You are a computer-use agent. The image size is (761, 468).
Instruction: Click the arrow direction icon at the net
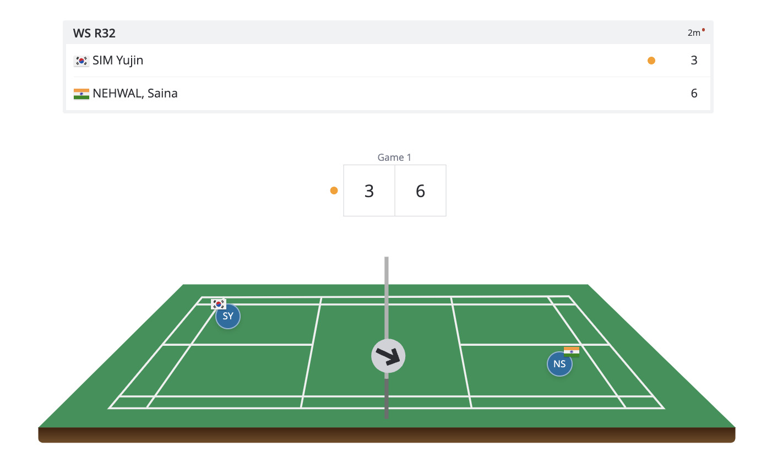[388, 356]
